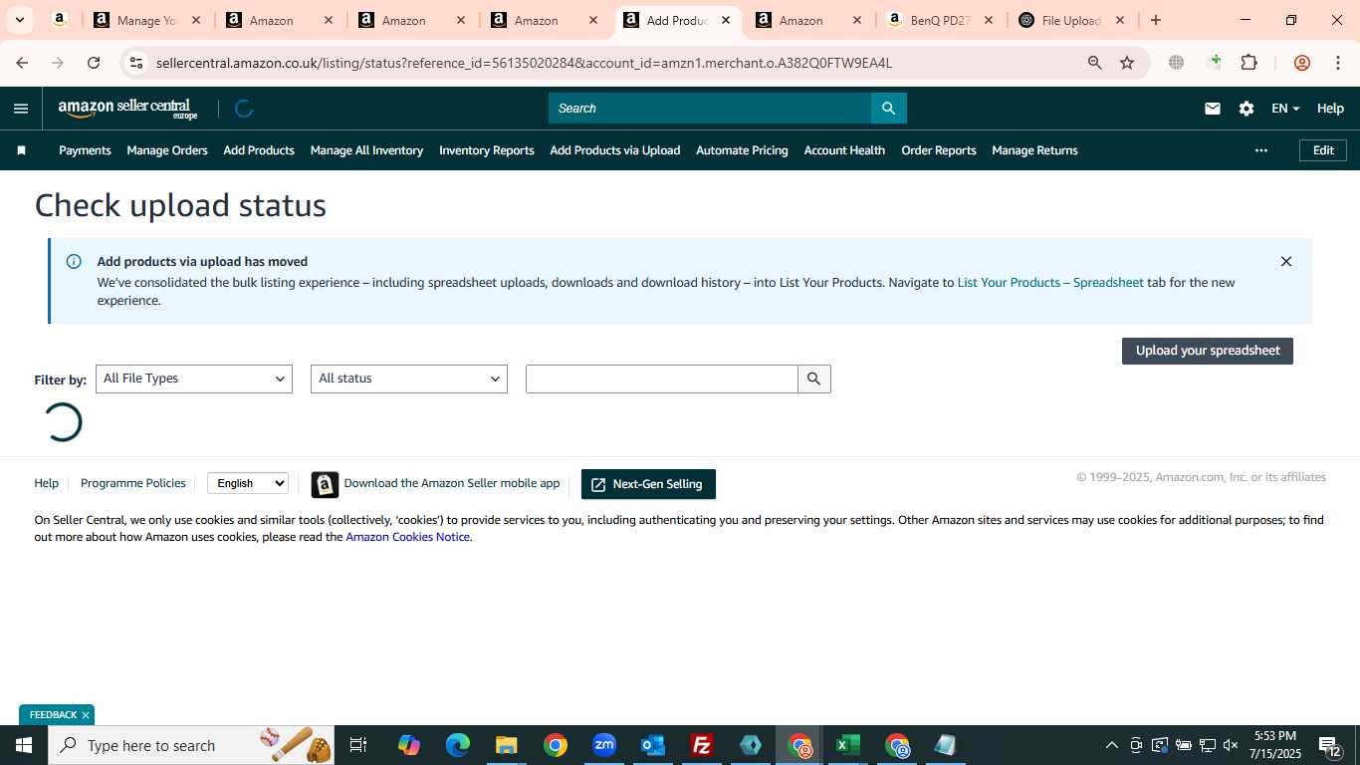Image resolution: width=1360 pixels, height=765 pixels.
Task: Switch to the BenQ PD27 browser tab
Action: pos(941,20)
